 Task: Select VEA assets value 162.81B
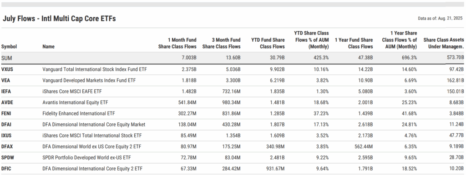455,80
